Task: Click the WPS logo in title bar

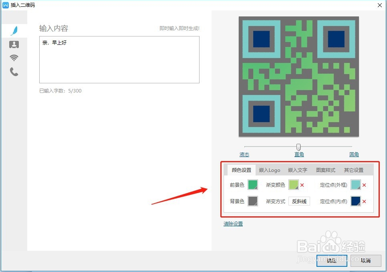Action: tap(6, 5)
